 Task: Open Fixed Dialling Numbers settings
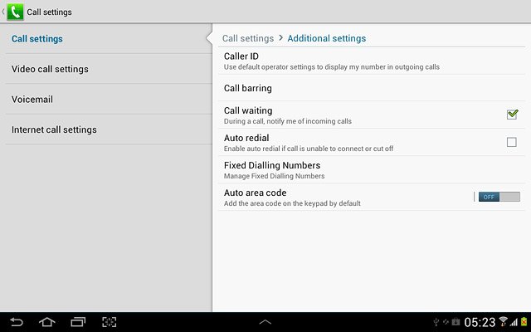(372, 170)
